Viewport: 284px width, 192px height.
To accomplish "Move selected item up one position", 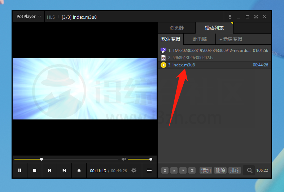I will pyautogui.click(x=174, y=170).
